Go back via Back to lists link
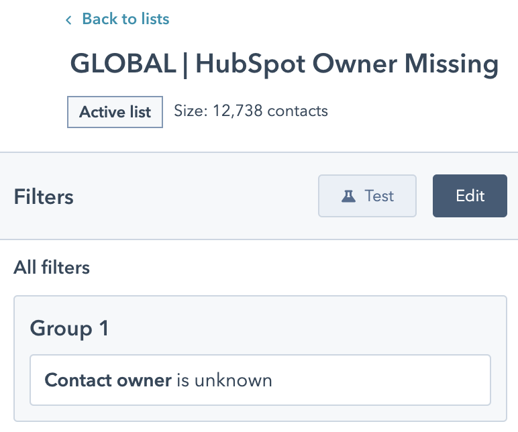Image resolution: width=518 pixels, height=432 pixels. pyautogui.click(x=125, y=19)
